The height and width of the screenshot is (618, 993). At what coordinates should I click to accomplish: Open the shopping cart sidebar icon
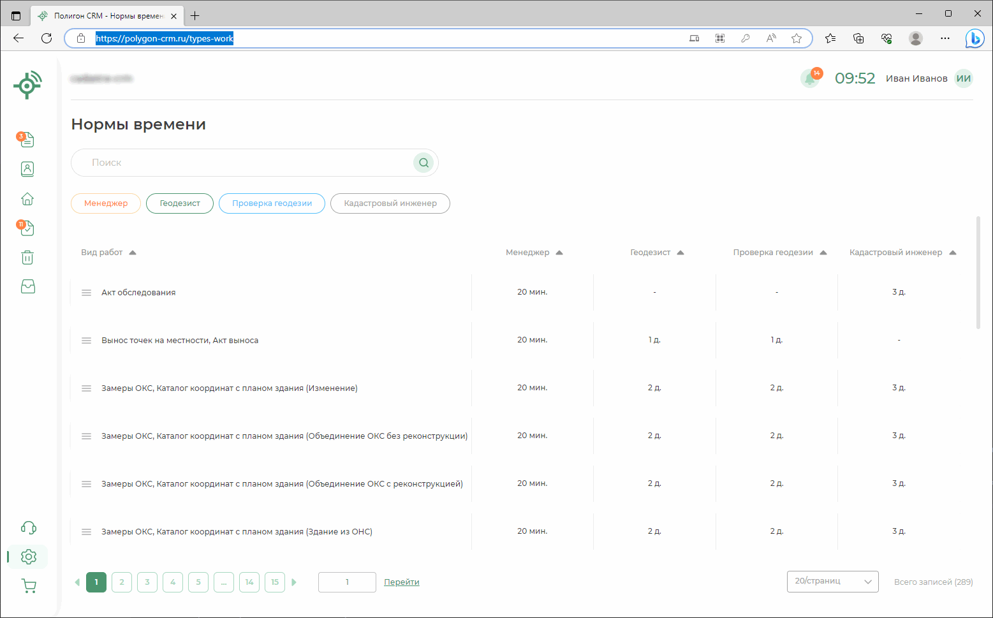(29, 586)
